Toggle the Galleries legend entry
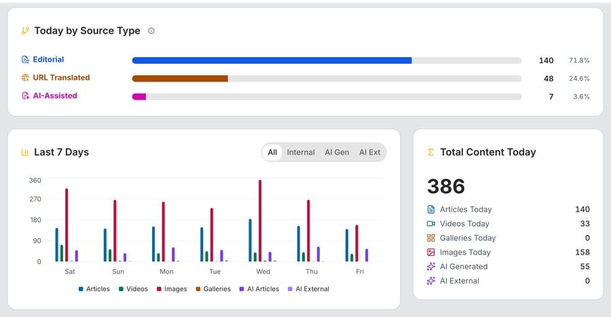The height and width of the screenshot is (317, 611). click(x=213, y=289)
